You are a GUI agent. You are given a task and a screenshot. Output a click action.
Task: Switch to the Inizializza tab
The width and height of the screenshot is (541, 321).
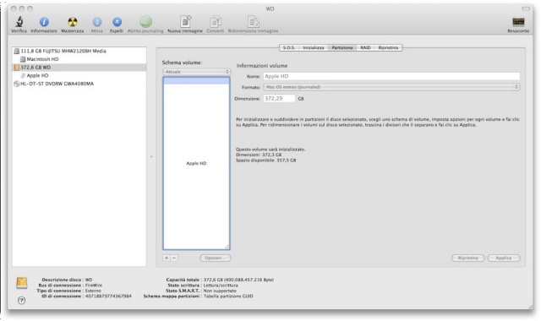coord(314,48)
